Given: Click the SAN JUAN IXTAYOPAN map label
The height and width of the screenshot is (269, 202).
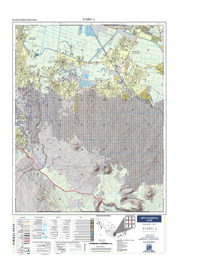Looking at the screenshot, I should click(x=32, y=39).
